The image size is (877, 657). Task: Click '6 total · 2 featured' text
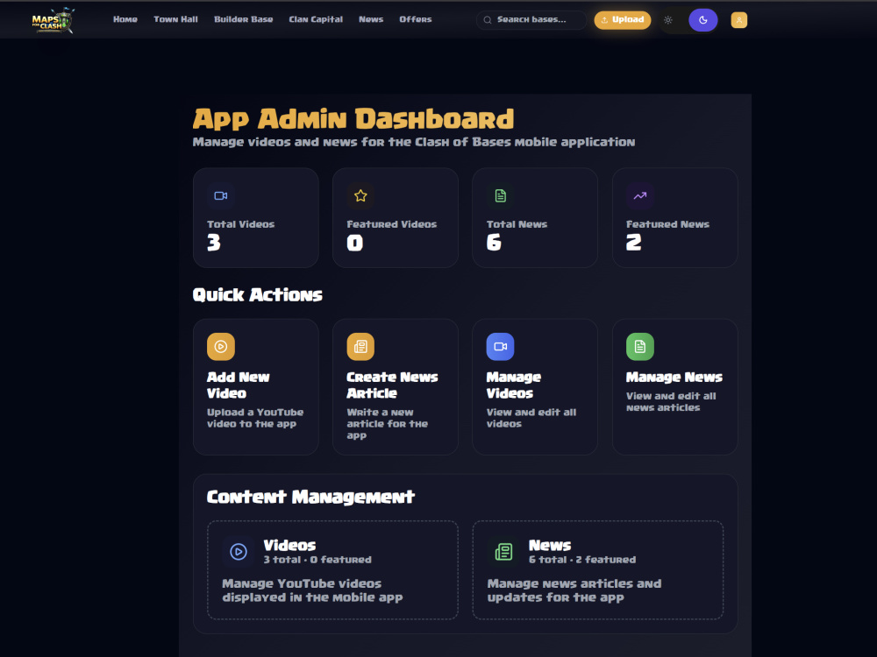(582, 559)
